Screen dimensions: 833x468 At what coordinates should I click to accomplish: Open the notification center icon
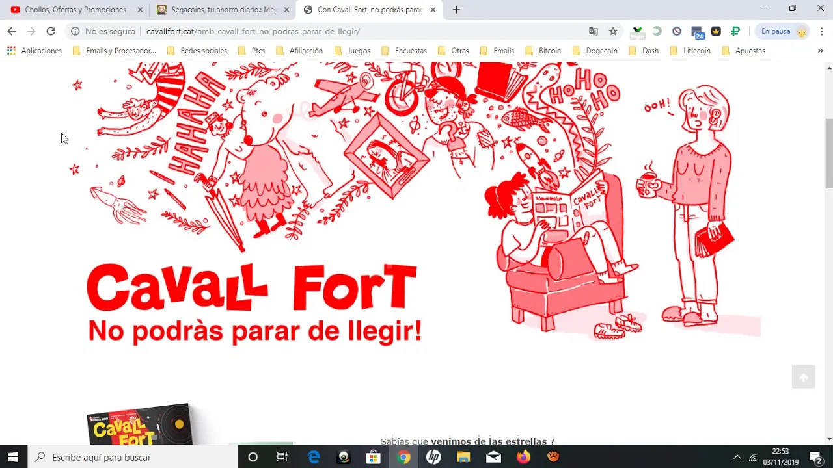pyautogui.click(x=817, y=457)
